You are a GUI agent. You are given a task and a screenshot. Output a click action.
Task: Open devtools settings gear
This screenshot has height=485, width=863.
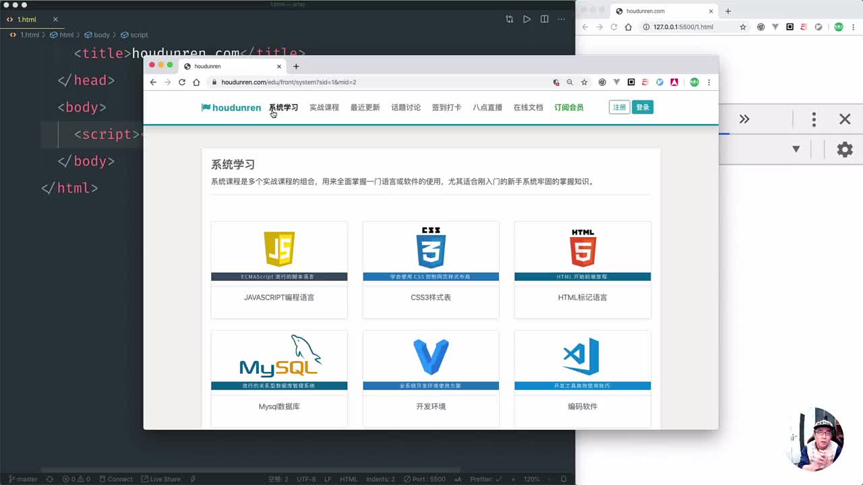tap(845, 150)
